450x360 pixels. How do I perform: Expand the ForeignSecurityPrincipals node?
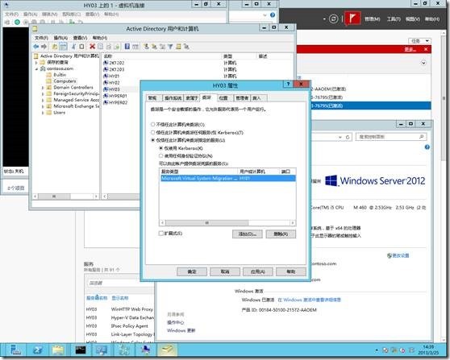tap(43, 93)
